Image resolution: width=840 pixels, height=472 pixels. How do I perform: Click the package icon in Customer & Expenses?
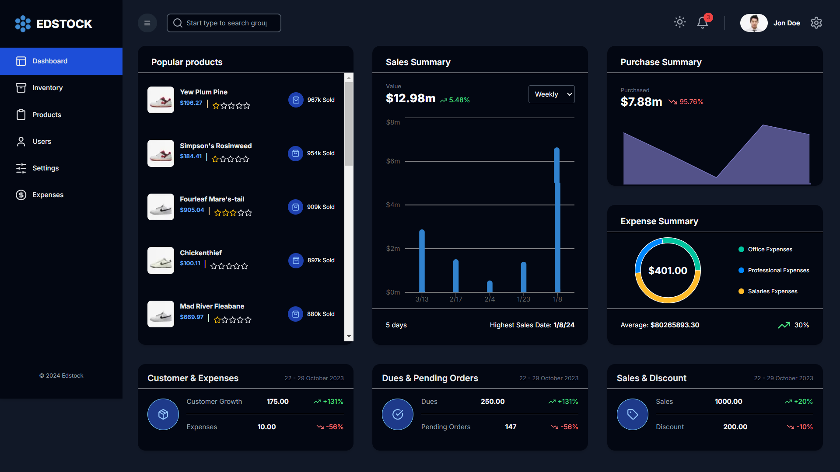tap(163, 414)
